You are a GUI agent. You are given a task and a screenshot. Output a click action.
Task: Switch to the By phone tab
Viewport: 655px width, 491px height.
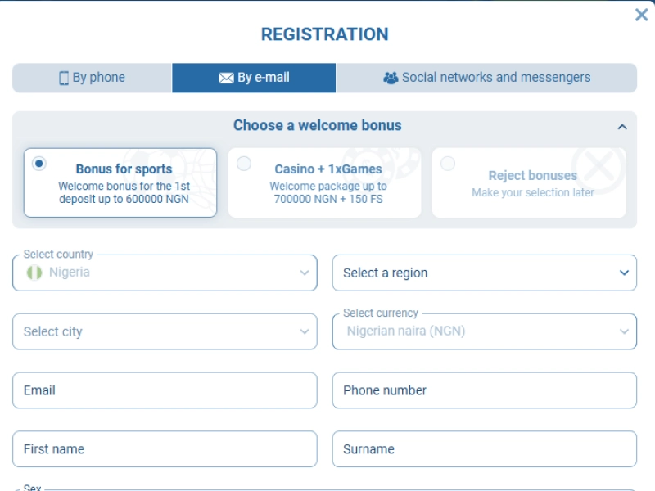click(x=92, y=77)
